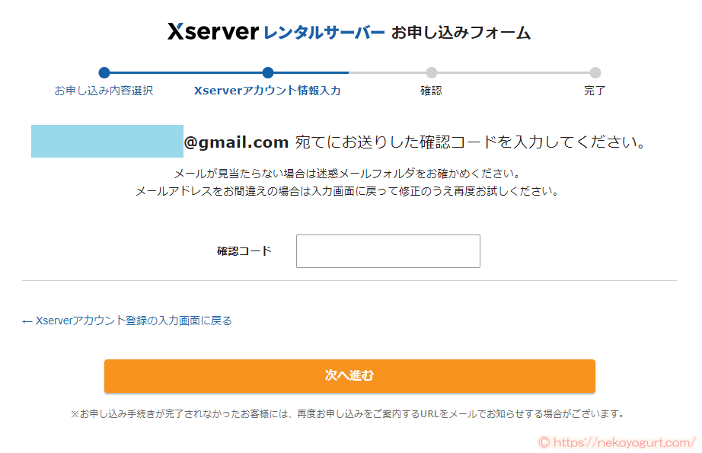Select the お申し込み内容選択 step label
The width and height of the screenshot is (702, 453).
coord(104,91)
